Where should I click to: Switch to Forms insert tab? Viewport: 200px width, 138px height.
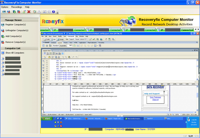tap(66, 43)
